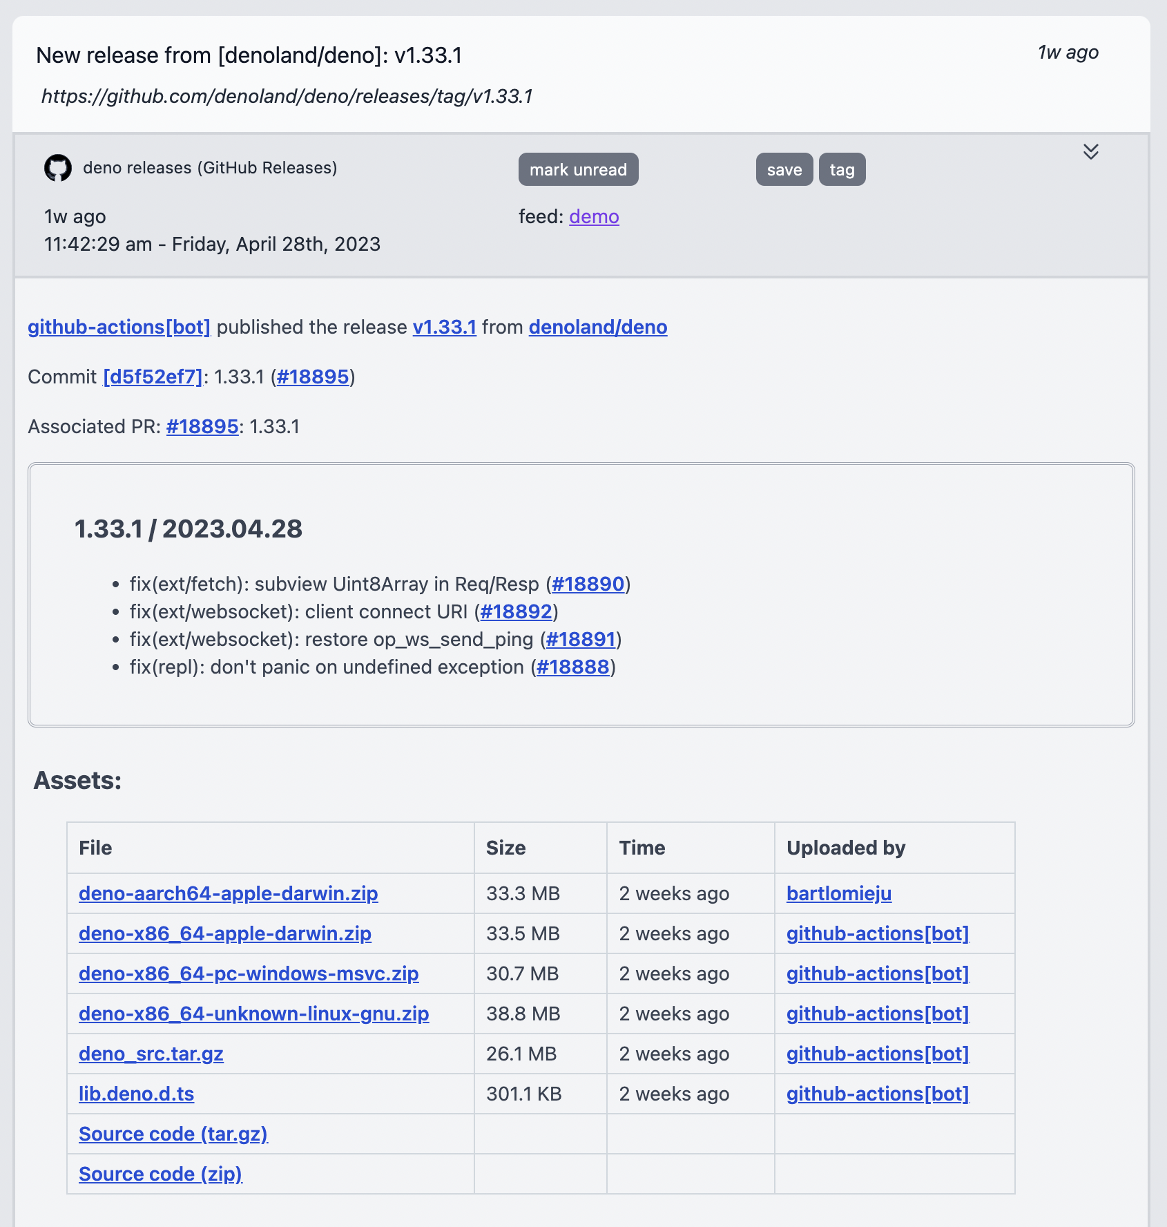Open github-actions[bot] in lib.deno.d.ts row
The height and width of the screenshot is (1227, 1167).
tap(878, 1094)
